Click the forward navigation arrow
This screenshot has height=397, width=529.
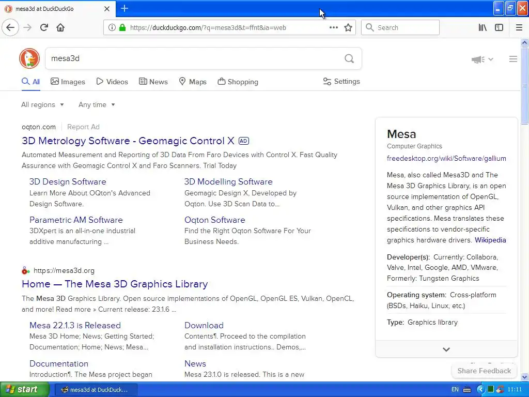click(28, 28)
